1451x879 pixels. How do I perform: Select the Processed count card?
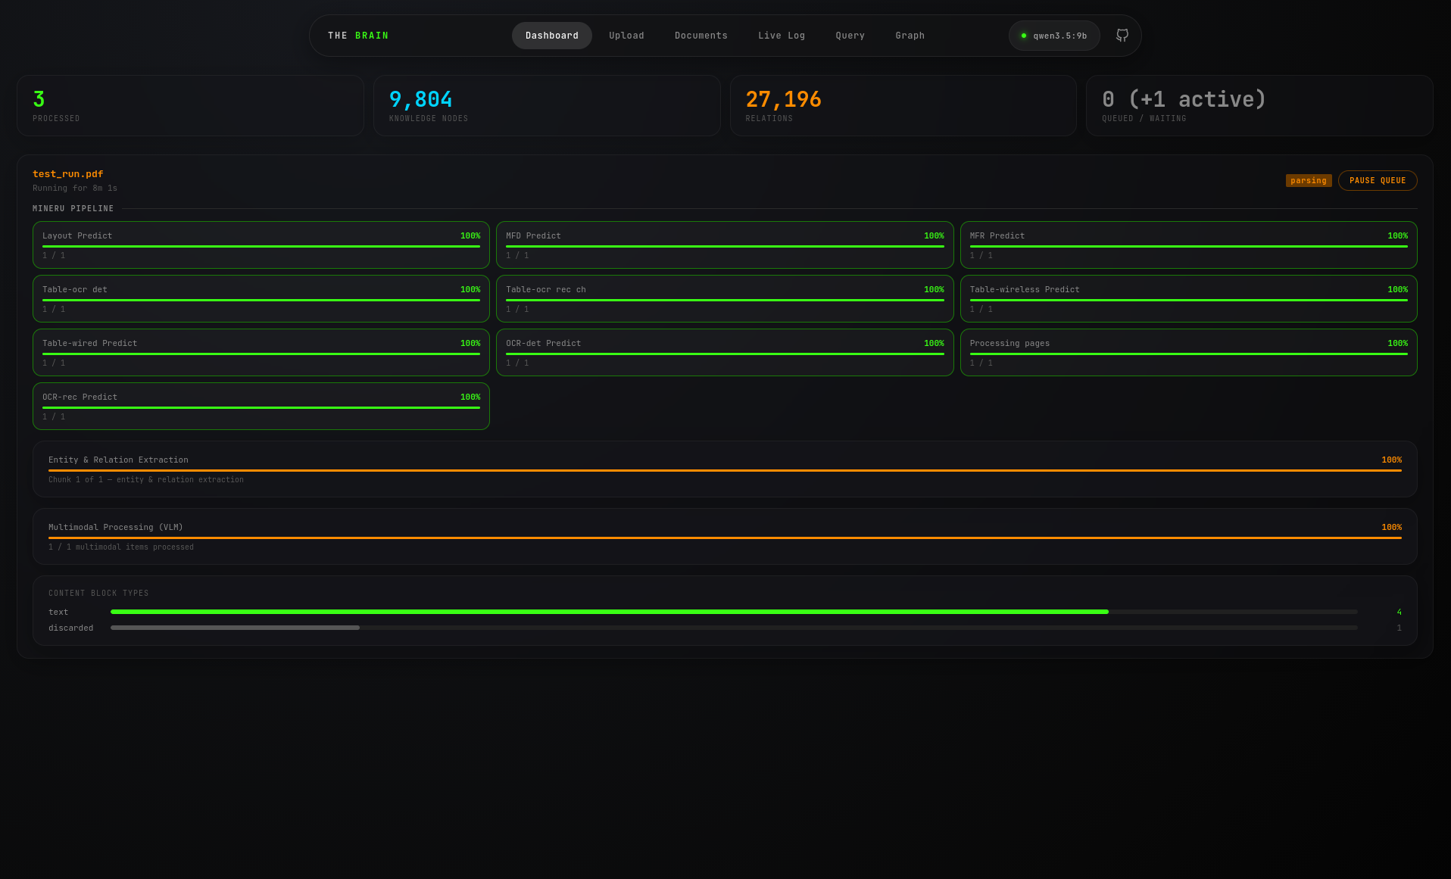click(x=190, y=105)
